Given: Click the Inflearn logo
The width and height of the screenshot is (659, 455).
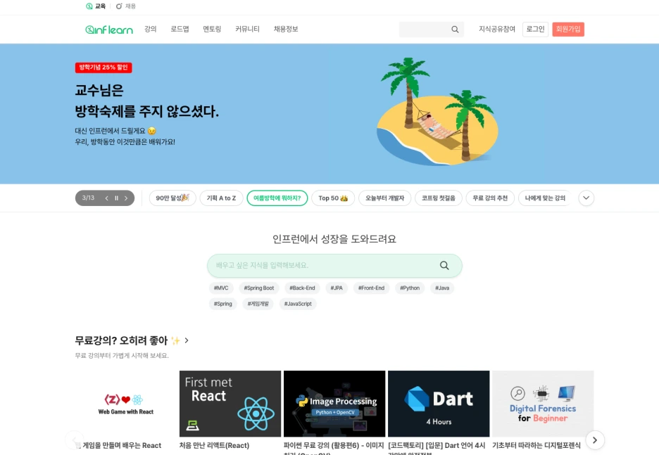Looking at the screenshot, I should (109, 30).
